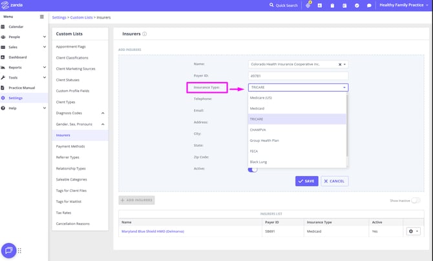433x261 pixels.
Task: Click the Payer ID input field
Action: [x=298, y=75]
